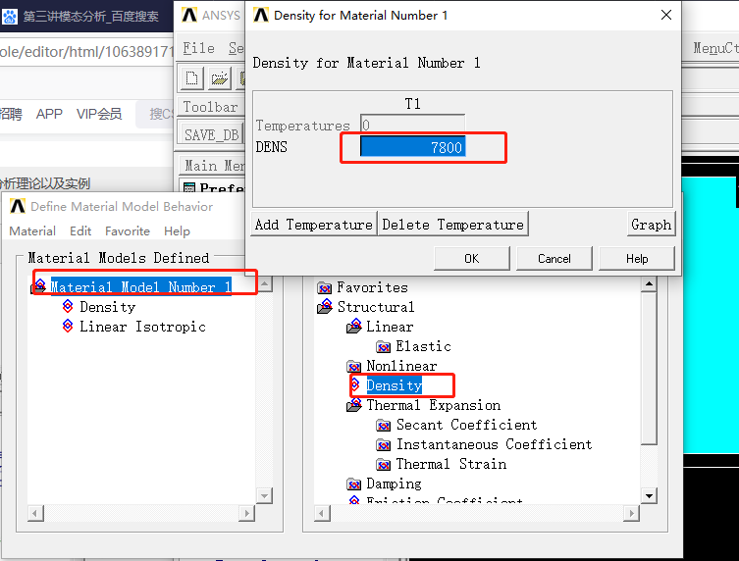Click the Graph button
The height and width of the screenshot is (561, 739).
pos(651,225)
